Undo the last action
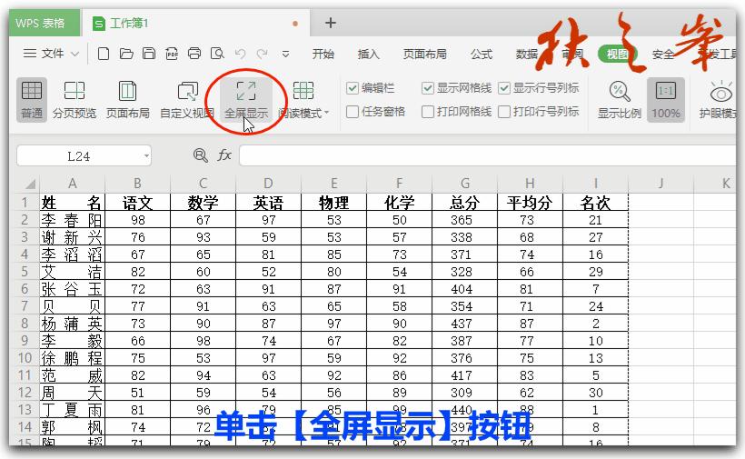This screenshot has height=459, width=745. [x=241, y=54]
